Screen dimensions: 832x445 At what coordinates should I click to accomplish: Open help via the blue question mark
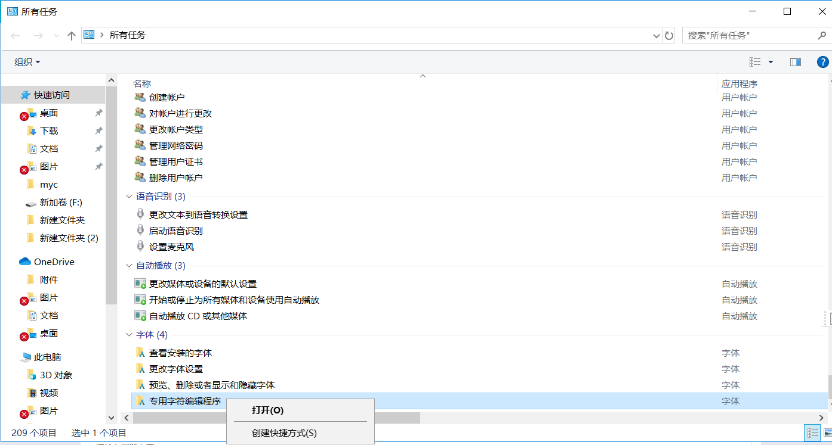click(822, 62)
